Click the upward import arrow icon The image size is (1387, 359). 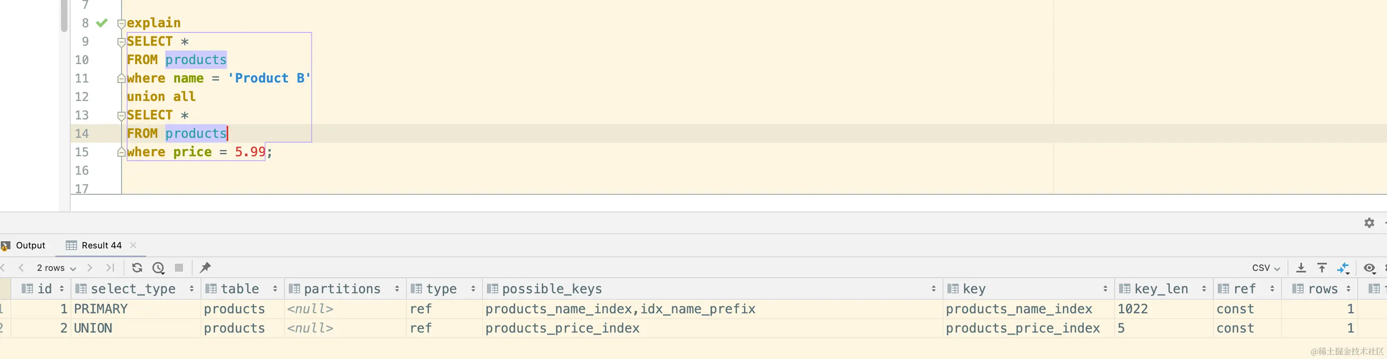pos(1322,267)
